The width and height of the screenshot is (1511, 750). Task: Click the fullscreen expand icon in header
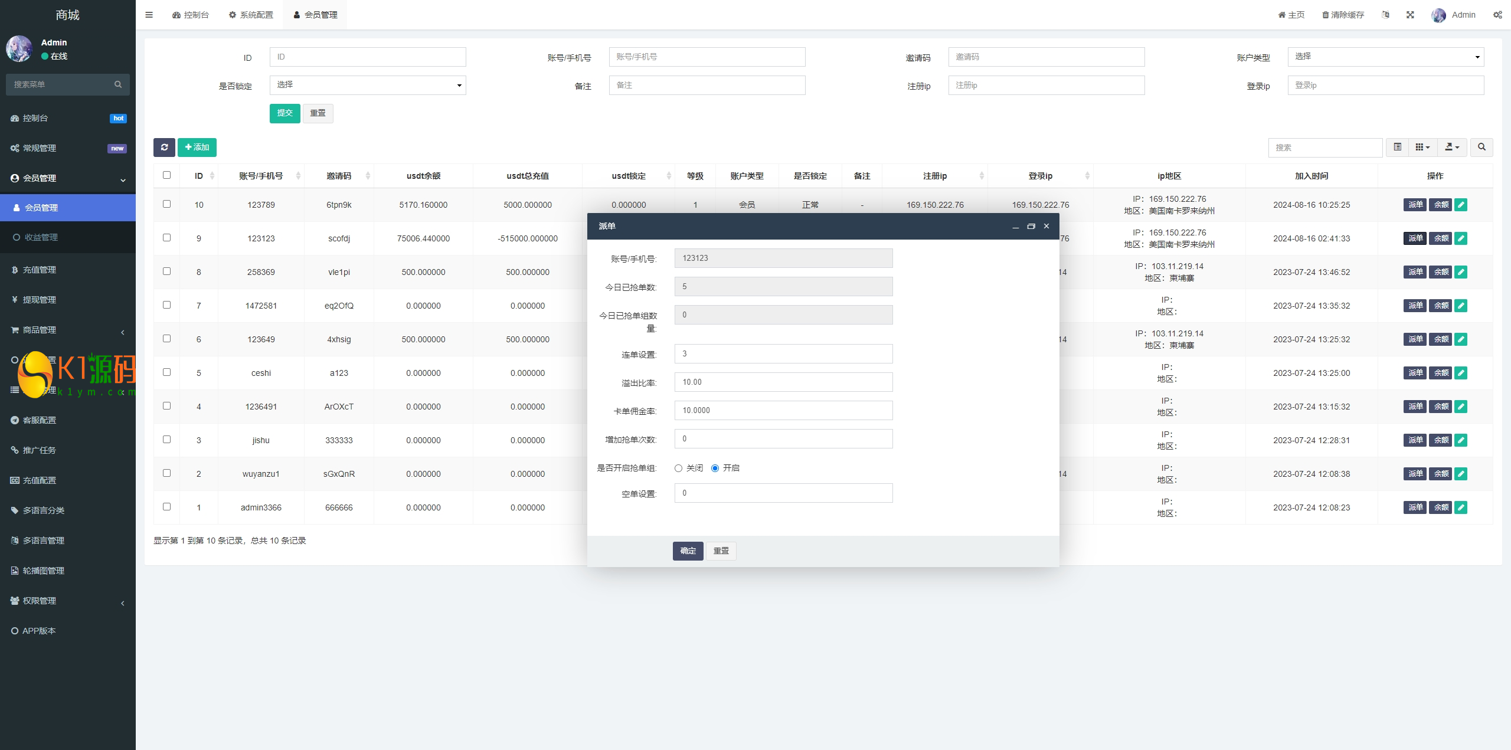1410,15
